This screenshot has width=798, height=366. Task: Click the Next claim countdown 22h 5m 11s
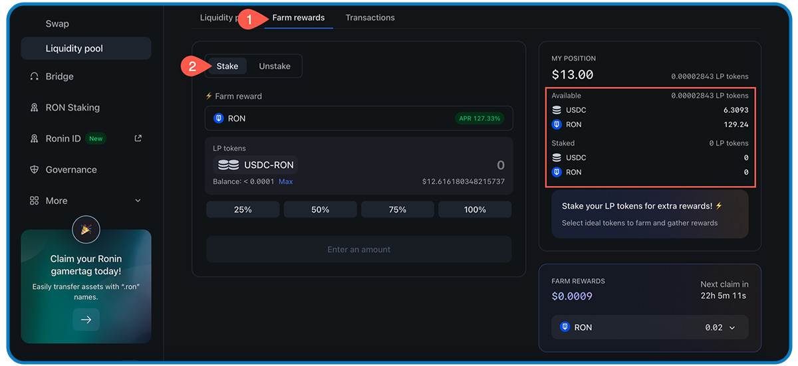coord(724,296)
